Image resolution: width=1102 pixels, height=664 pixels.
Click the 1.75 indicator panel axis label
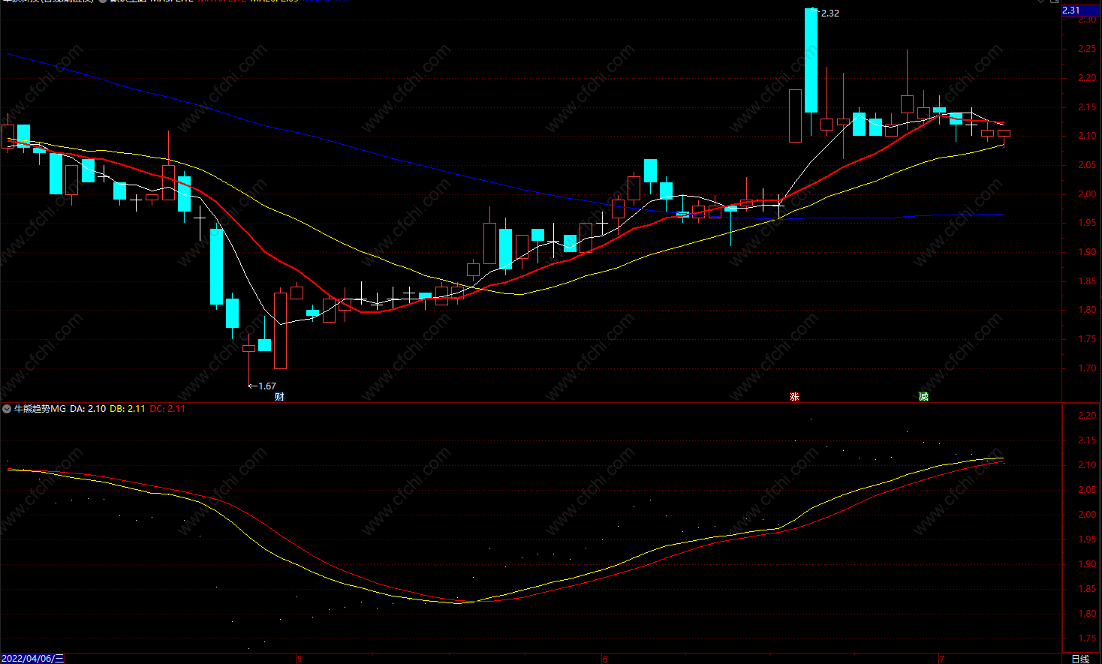click(x=1087, y=638)
